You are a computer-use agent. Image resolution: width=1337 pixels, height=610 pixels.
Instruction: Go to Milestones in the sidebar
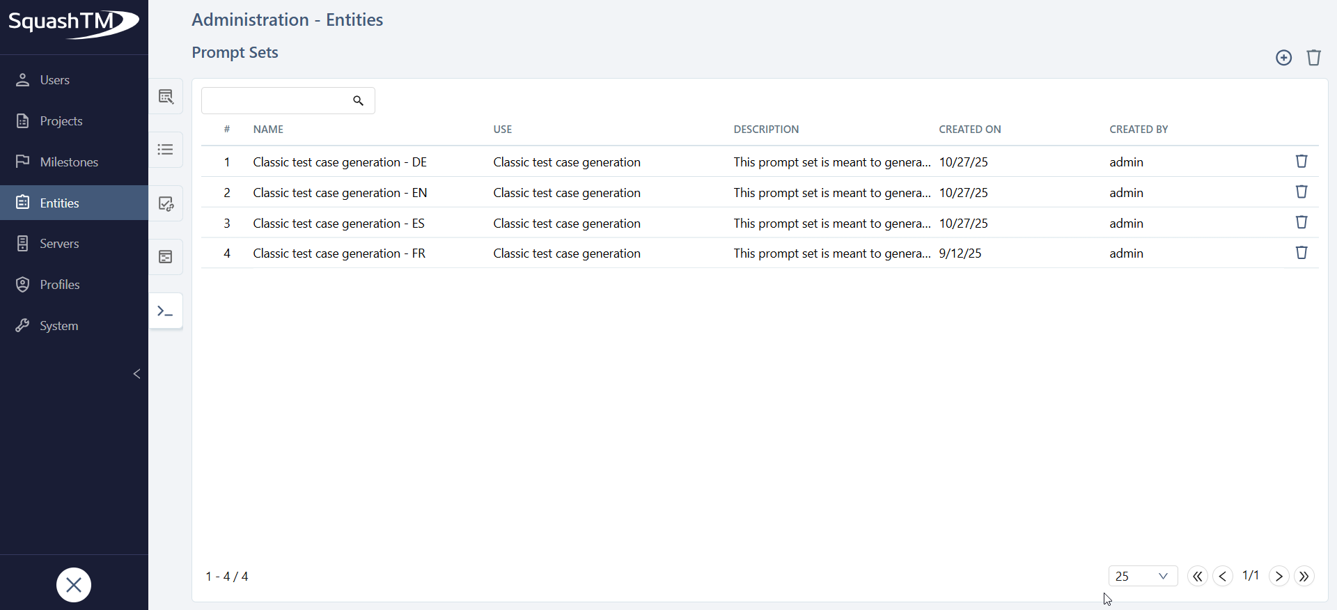[x=74, y=162]
